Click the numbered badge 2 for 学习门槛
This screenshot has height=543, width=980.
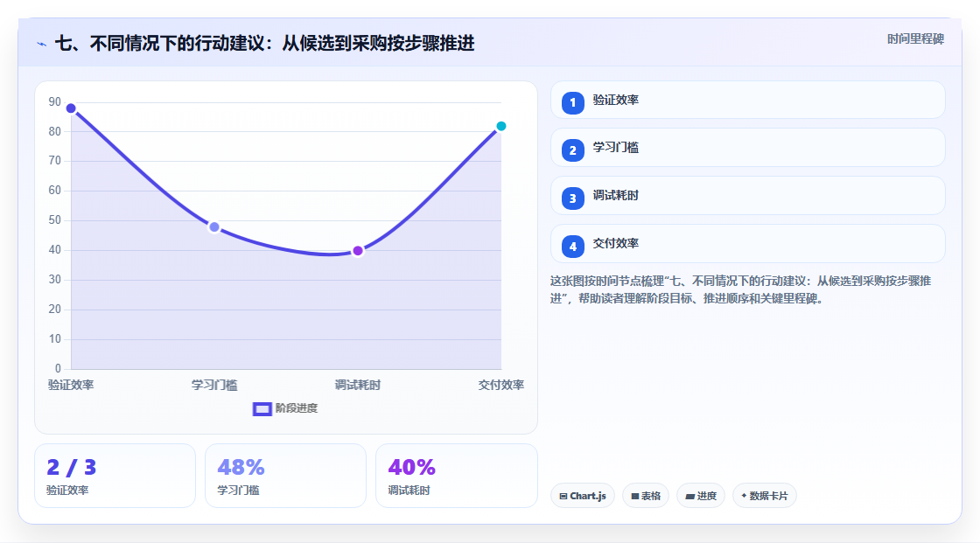click(x=572, y=150)
